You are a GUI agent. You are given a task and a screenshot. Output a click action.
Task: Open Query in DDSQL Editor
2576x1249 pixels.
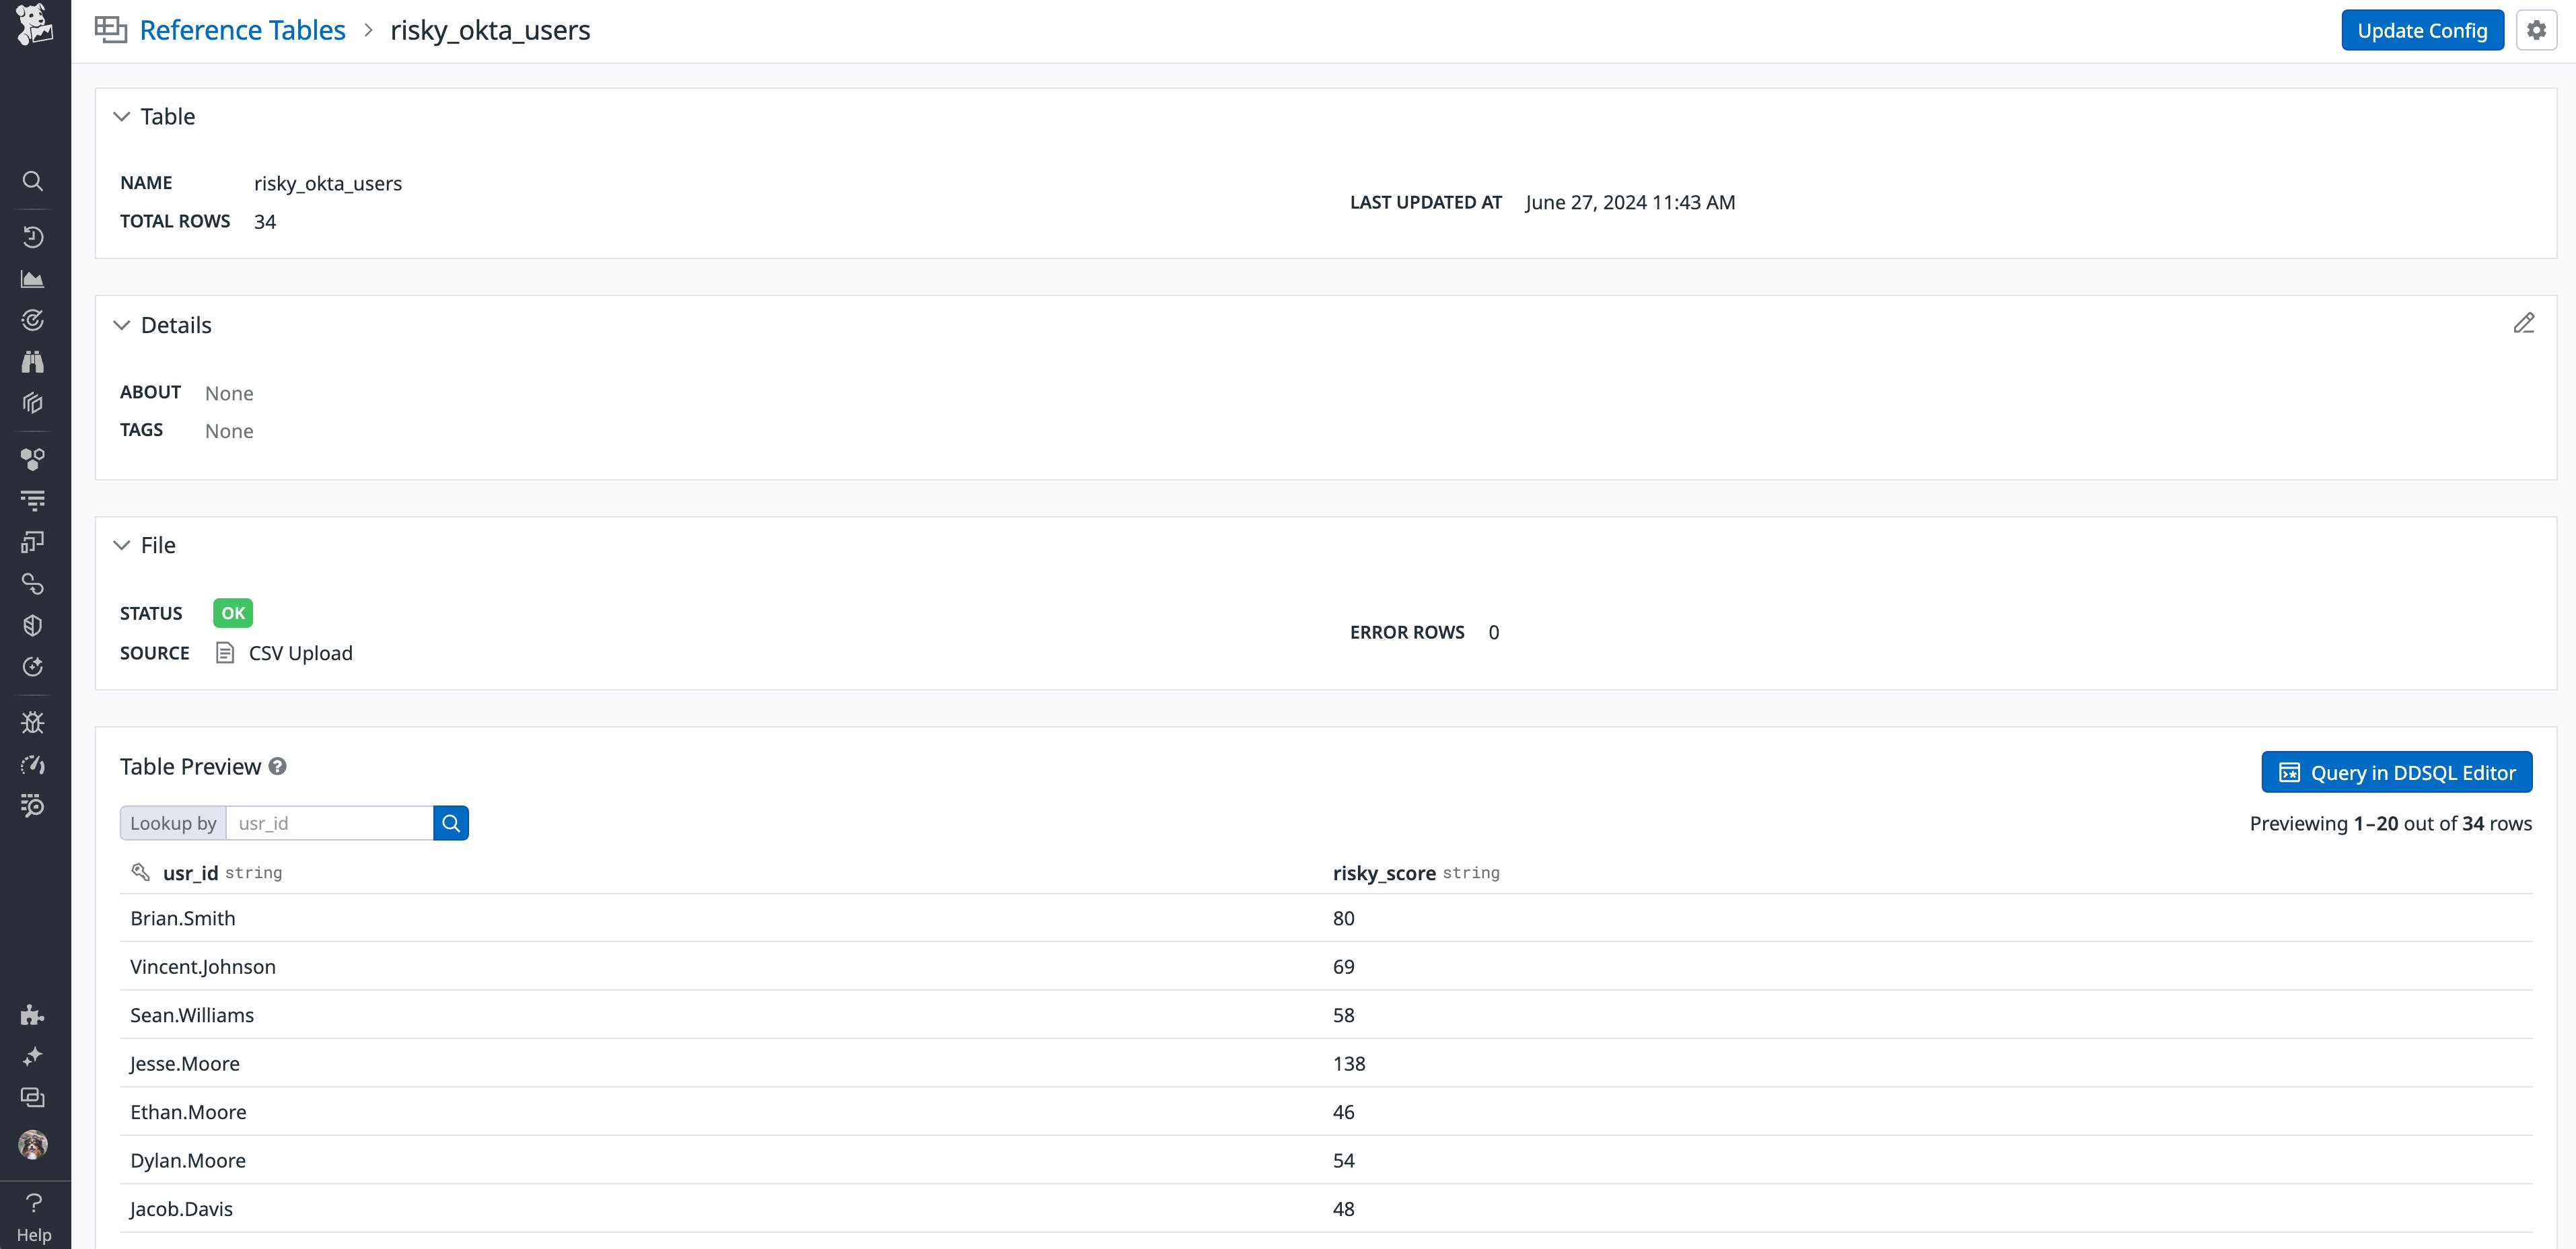[2397, 772]
